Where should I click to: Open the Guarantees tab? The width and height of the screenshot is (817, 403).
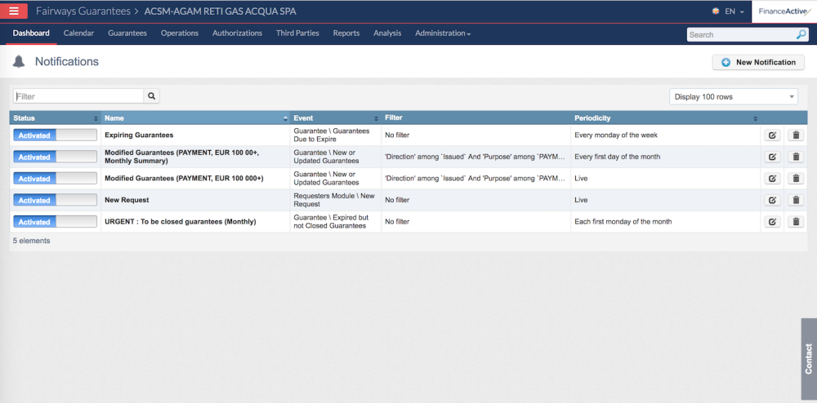(127, 33)
